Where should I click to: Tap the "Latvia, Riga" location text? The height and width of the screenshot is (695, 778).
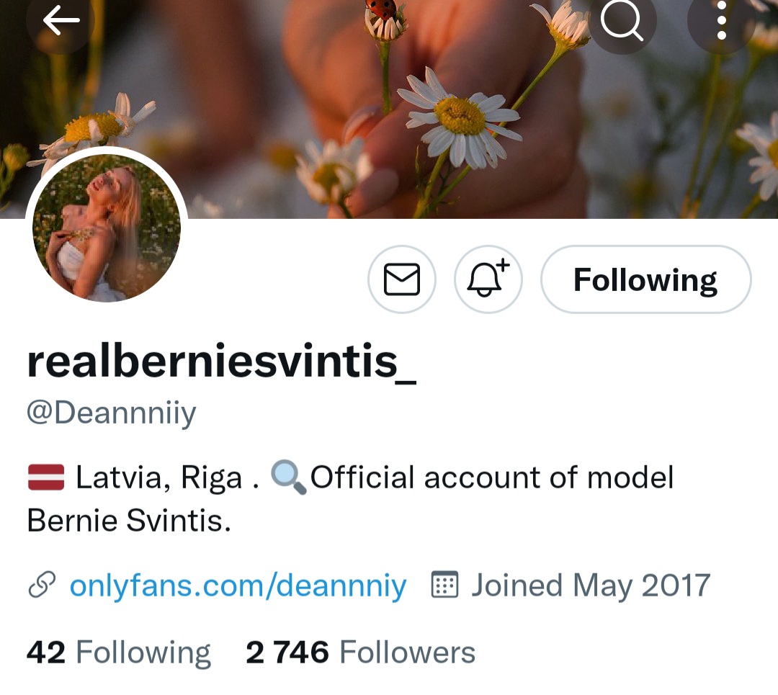(x=158, y=478)
